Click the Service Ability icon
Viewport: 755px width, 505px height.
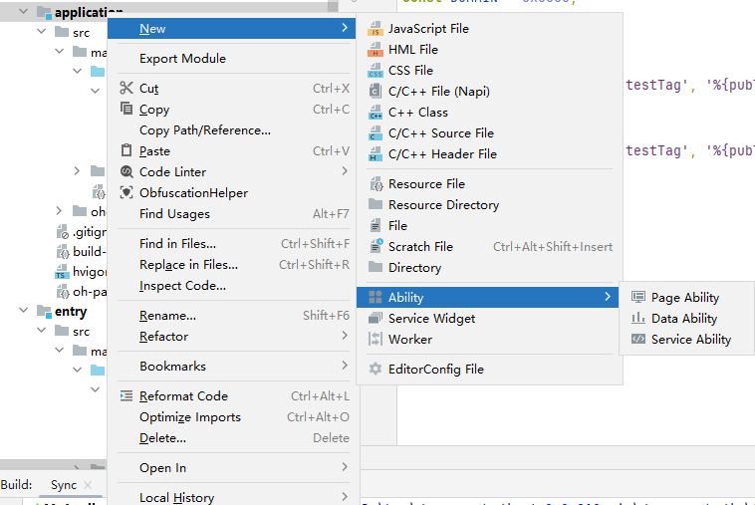coord(638,340)
